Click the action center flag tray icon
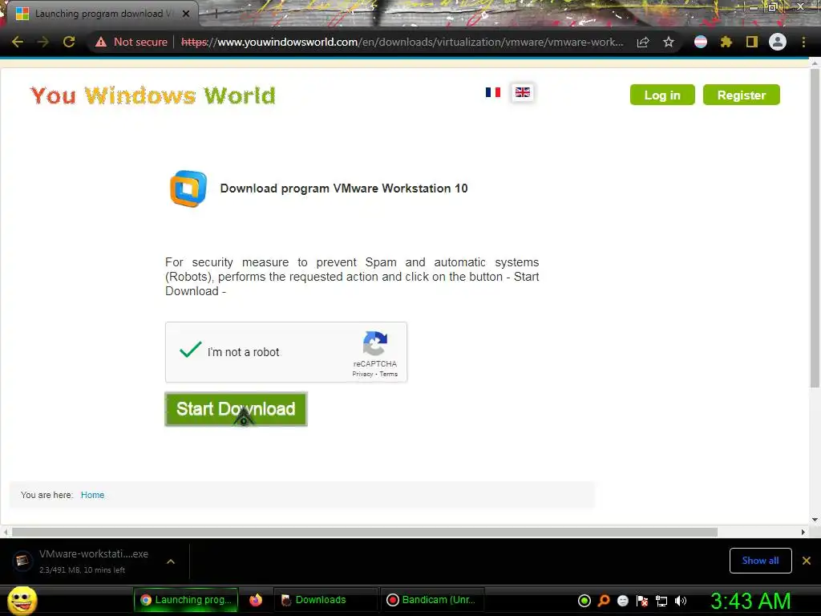The width and height of the screenshot is (821, 616). [x=642, y=601]
